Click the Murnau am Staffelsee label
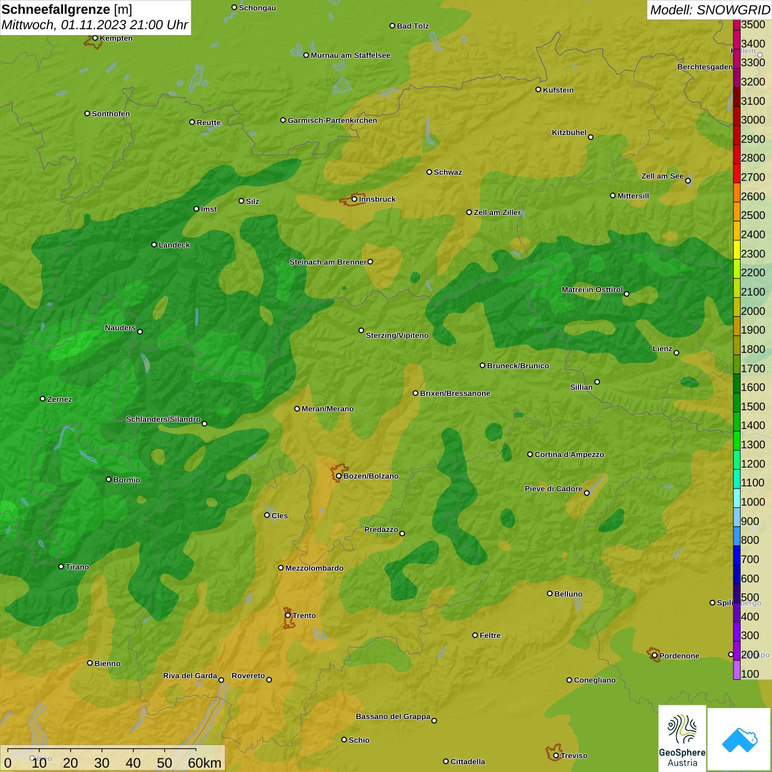772x772 pixels. [x=351, y=55]
